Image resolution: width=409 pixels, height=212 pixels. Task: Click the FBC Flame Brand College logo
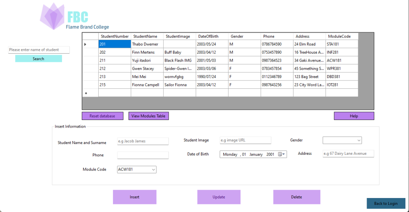(75, 17)
